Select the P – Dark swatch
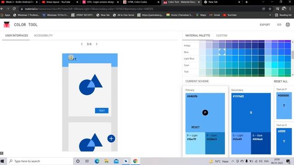The height and width of the screenshot is (165, 294). 215,143
